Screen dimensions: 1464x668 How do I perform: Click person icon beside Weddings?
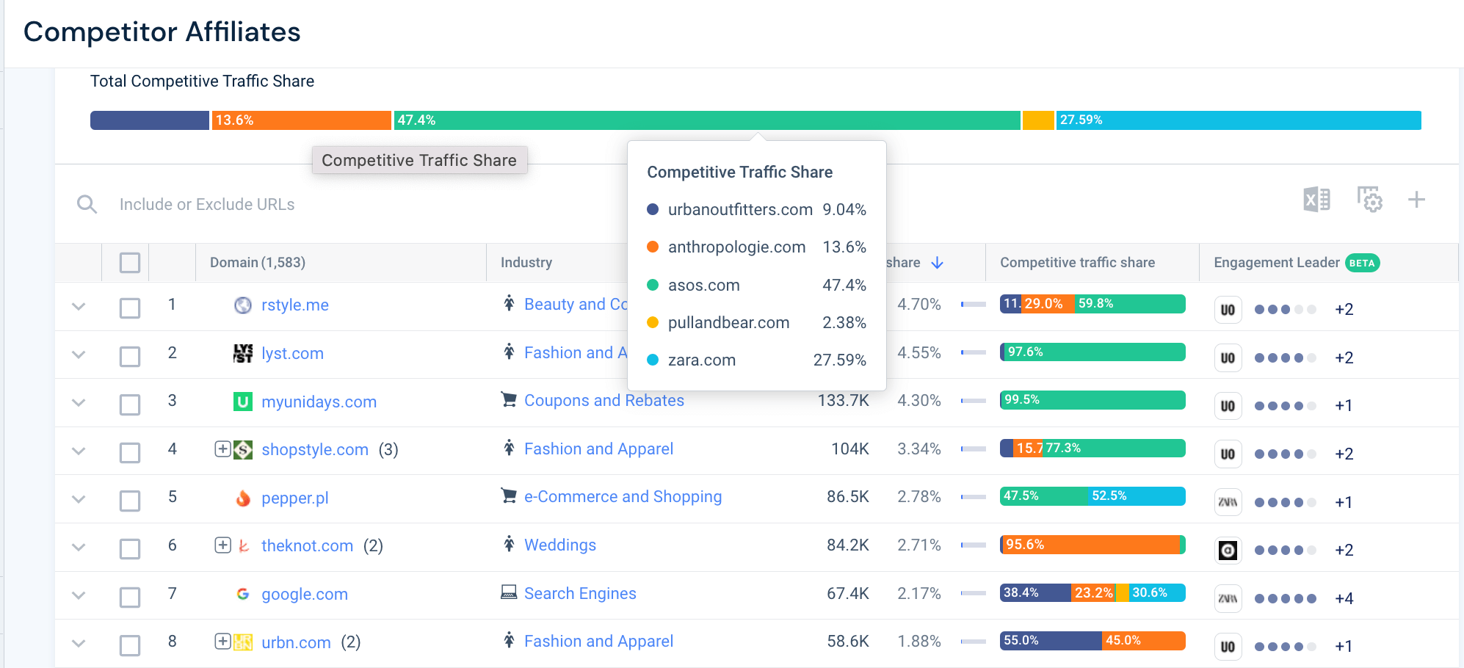[509, 544]
